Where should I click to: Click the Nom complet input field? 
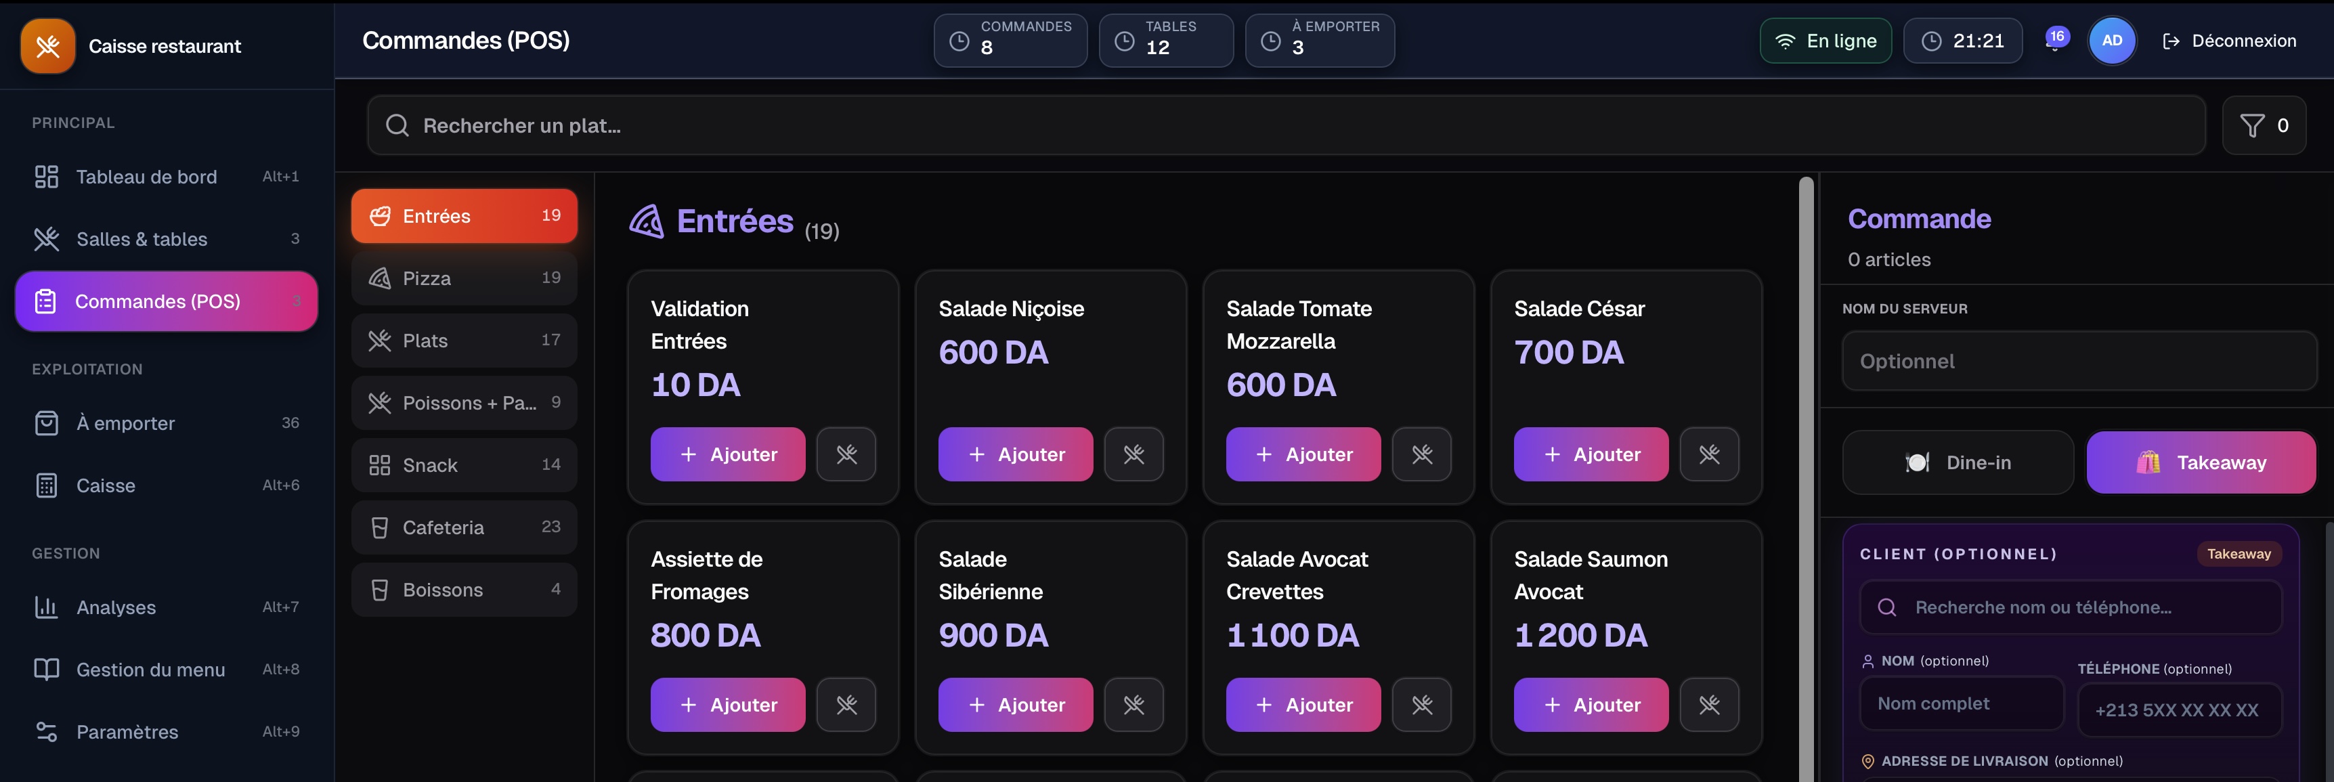pyautogui.click(x=1962, y=703)
